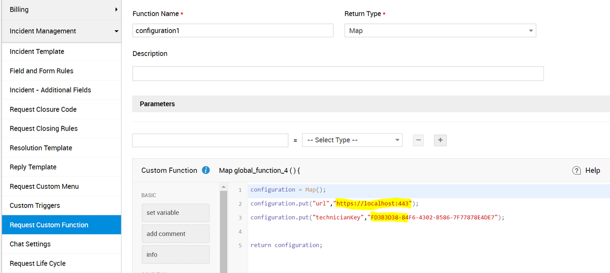
Task: Open the Return Type dropdown
Action: (x=440, y=31)
